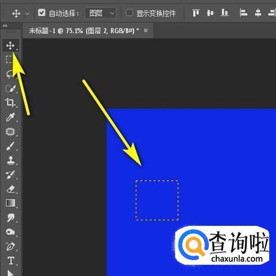Expand the Move tool preset picker arrow
This screenshot has height=276, width=276.
coord(28,14)
